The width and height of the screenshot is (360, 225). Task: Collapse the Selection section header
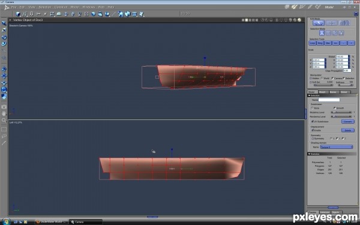coord(332,95)
